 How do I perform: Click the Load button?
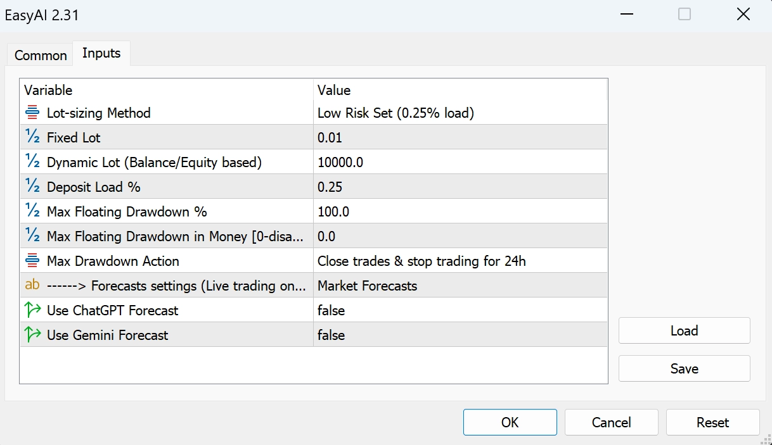[x=684, y=330]
